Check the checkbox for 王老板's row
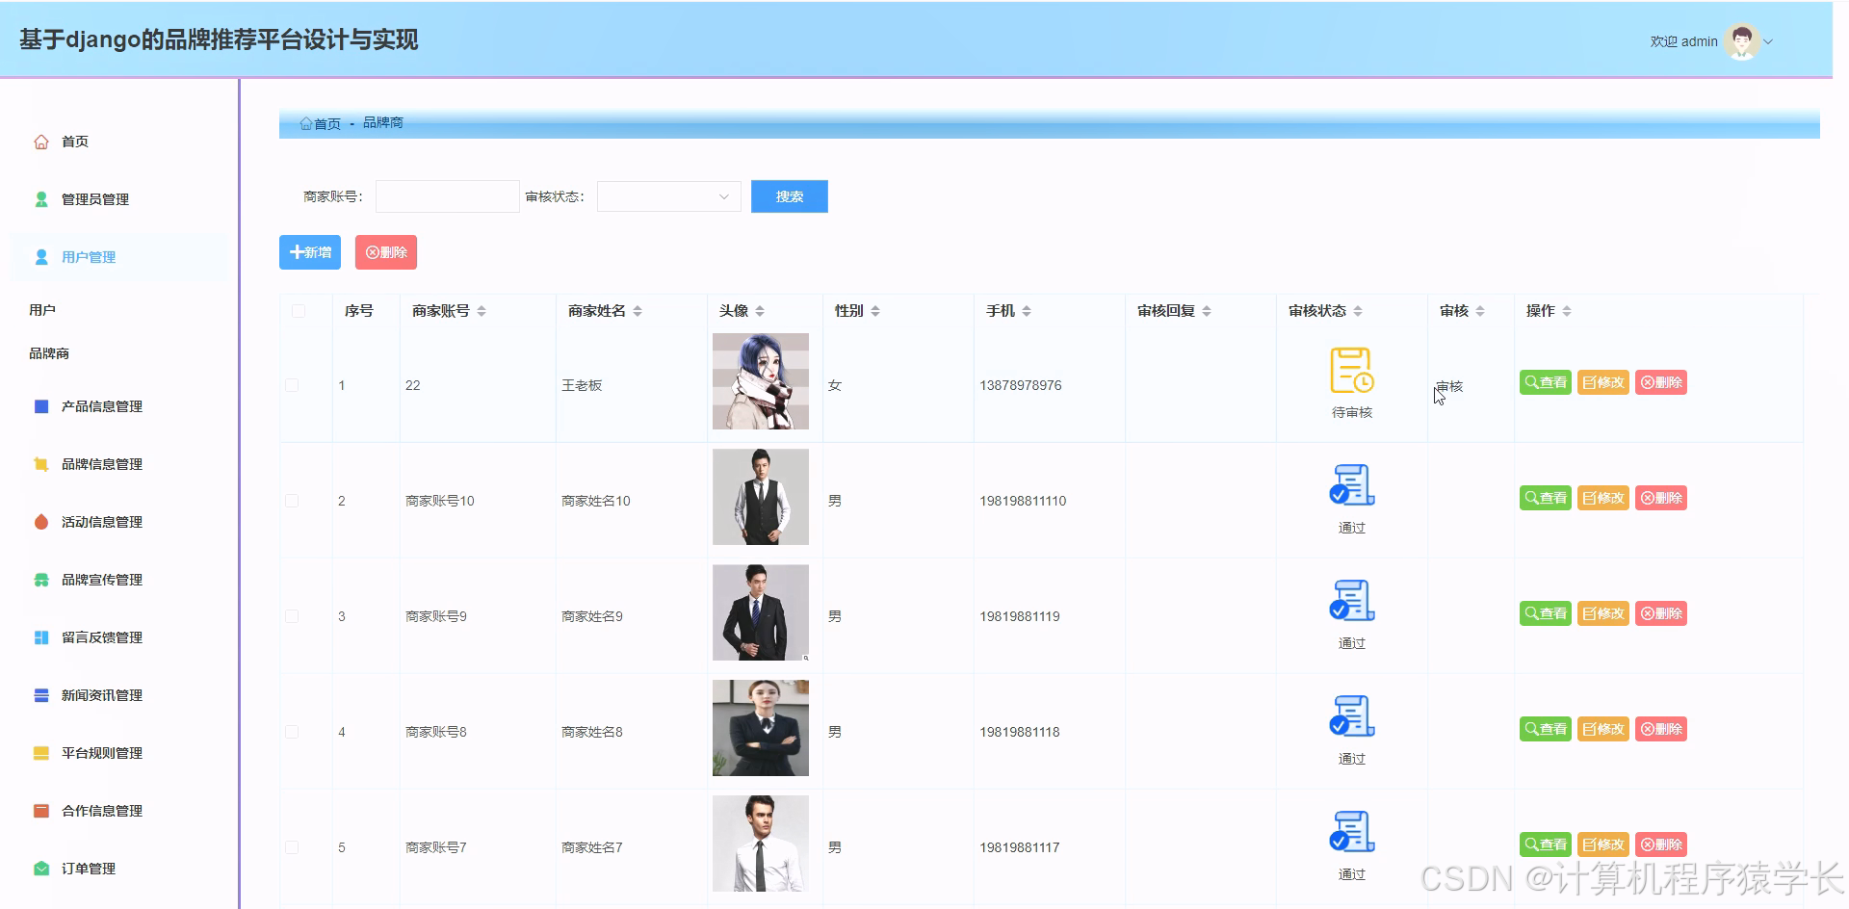This screenshot has height=909, width=1849. point(293,384)
